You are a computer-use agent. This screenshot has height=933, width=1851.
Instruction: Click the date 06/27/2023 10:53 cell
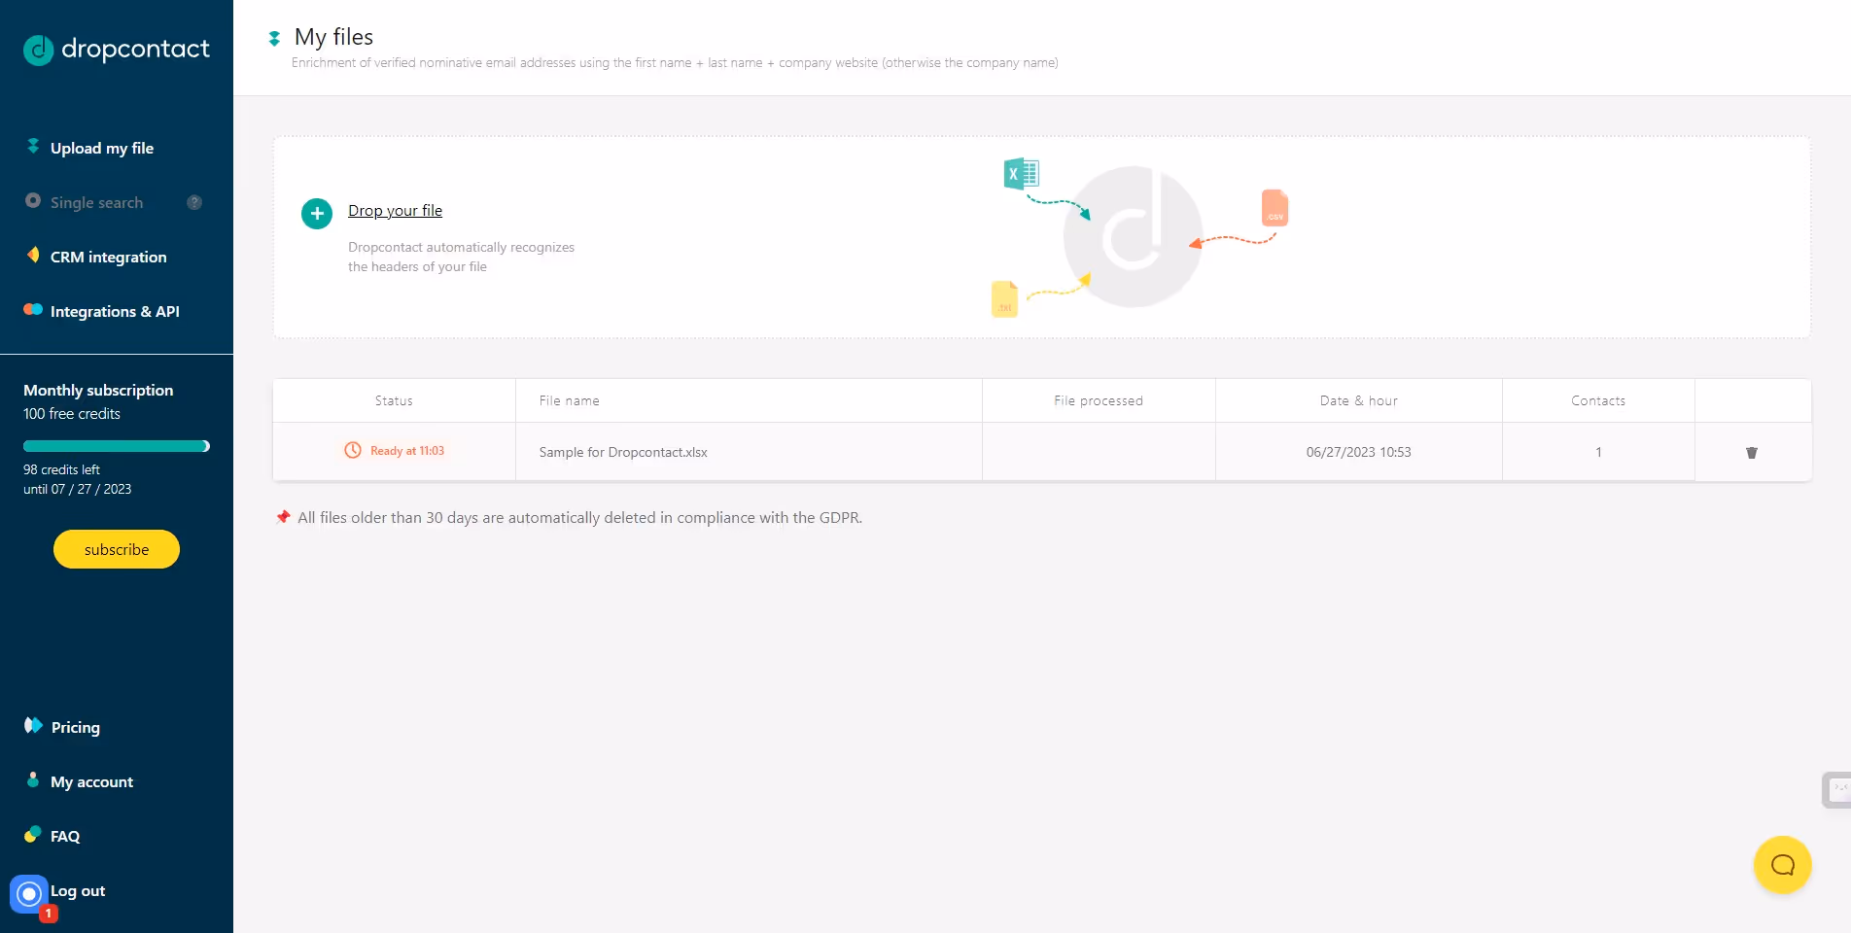(x=1359, y=452)
